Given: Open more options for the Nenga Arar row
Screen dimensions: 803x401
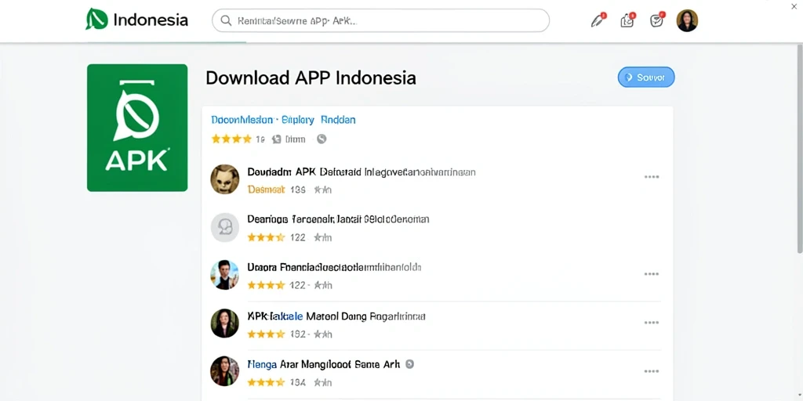Looking at the screenshot, I should tap(652, 371).
